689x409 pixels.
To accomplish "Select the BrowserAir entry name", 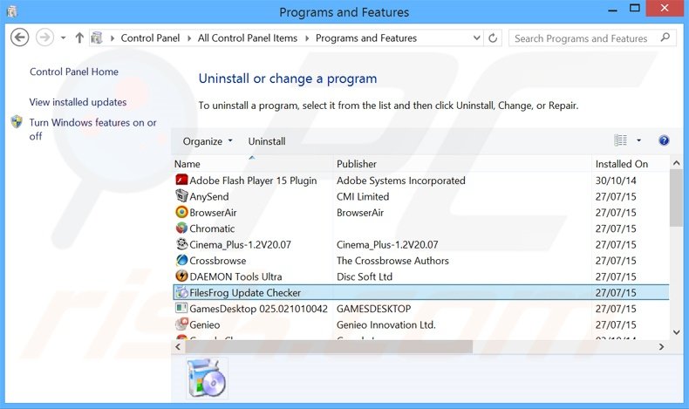I will pos(213,213).
